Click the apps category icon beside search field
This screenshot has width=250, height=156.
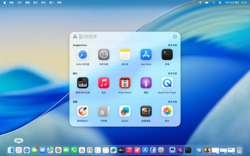(x=75, y=37)
